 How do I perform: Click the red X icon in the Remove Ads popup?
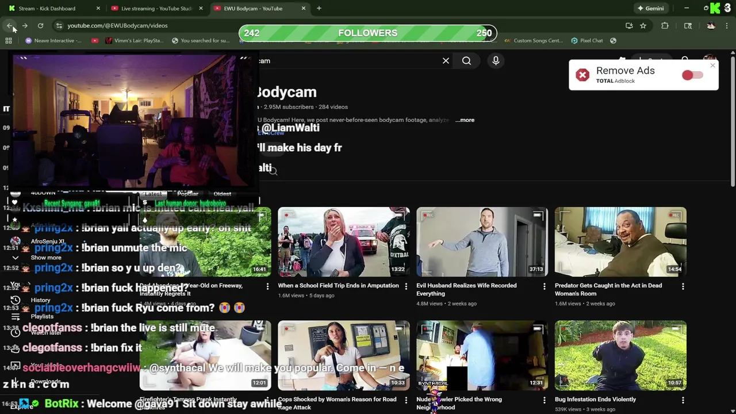pyautogui.click(x=582, y=75)
